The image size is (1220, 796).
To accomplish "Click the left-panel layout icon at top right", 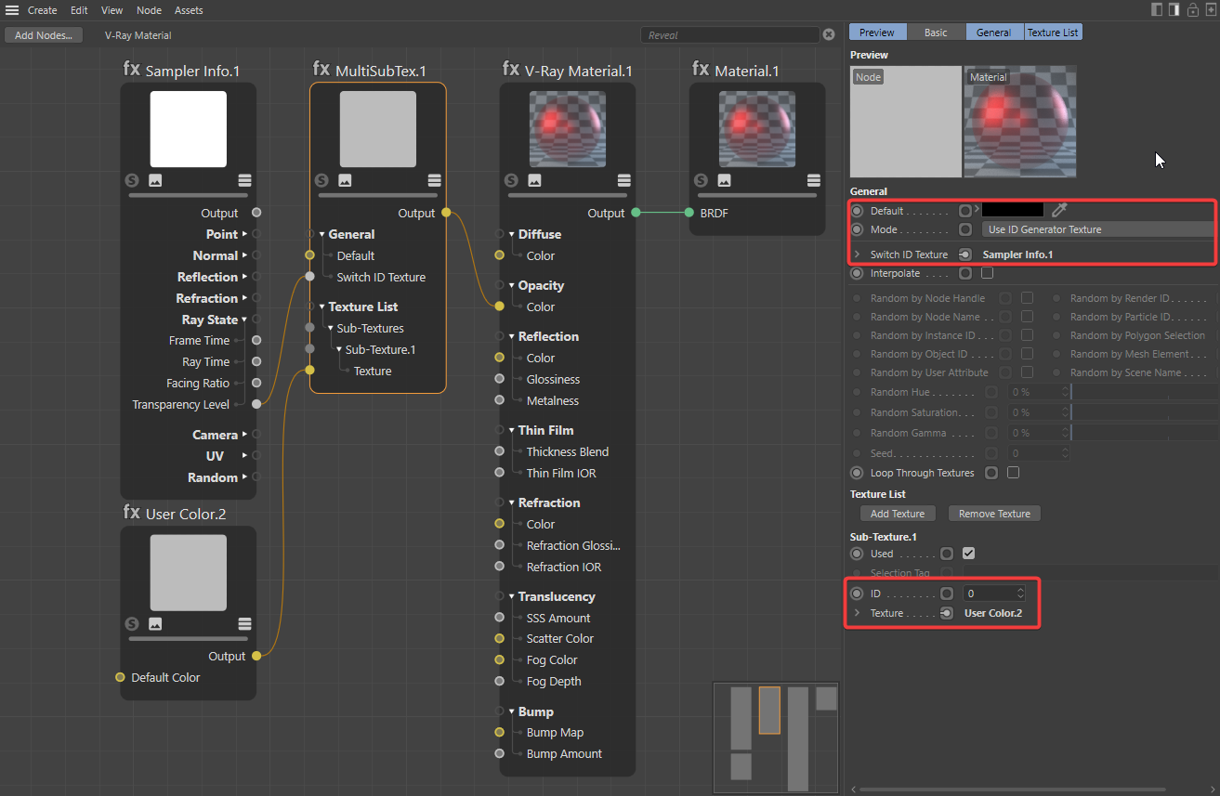I will pos(1157,10).
